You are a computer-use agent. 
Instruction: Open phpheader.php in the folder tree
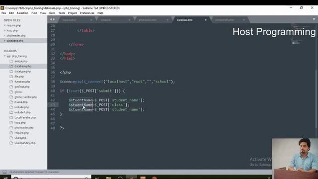click(x=24, y=128)
